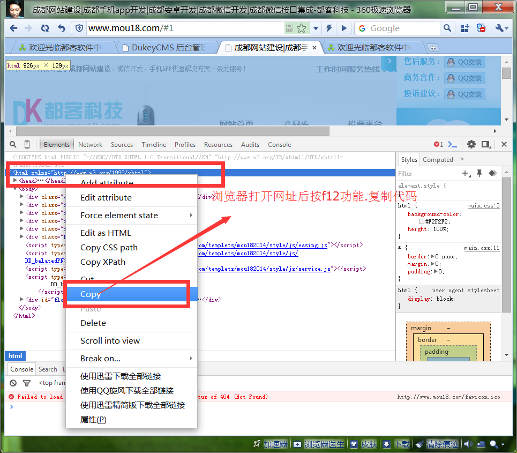Open the address bar history dropdown arrow
The width and height of the screenshot is (517, 453).
pyautogui.click(x=316, y=28)
